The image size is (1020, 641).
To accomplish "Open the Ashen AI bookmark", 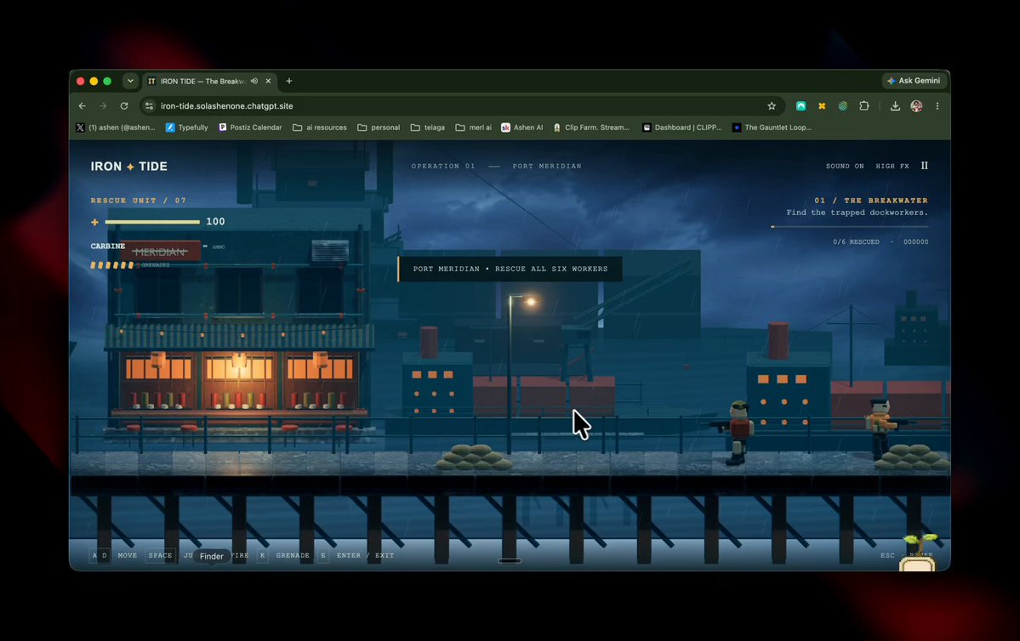I will pos(521,128).
